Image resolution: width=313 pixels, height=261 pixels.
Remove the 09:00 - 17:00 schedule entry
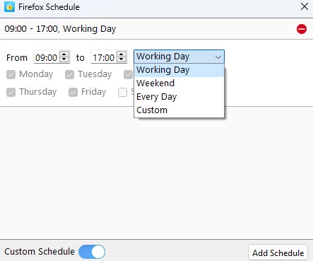pos(302,29)
